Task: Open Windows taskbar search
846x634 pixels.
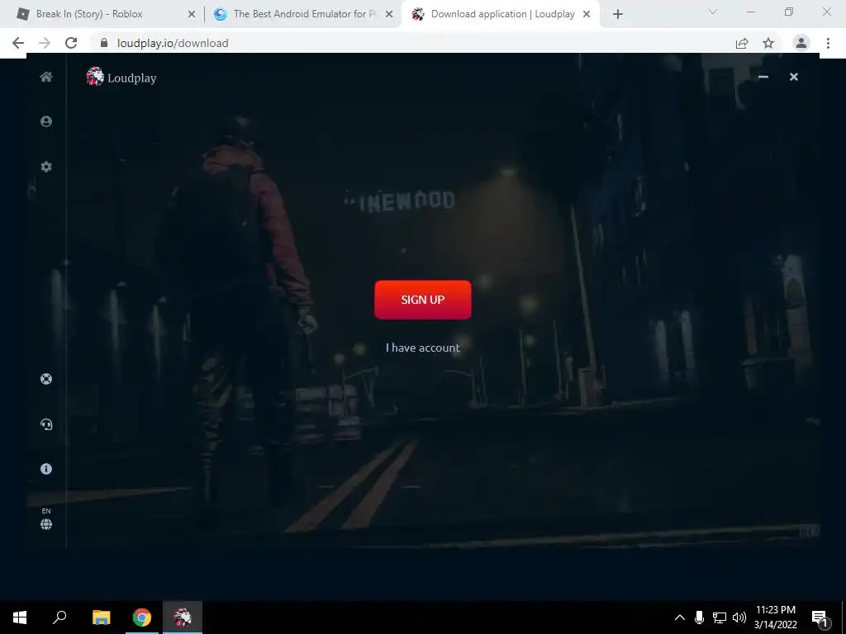Action: click(59, 617)
